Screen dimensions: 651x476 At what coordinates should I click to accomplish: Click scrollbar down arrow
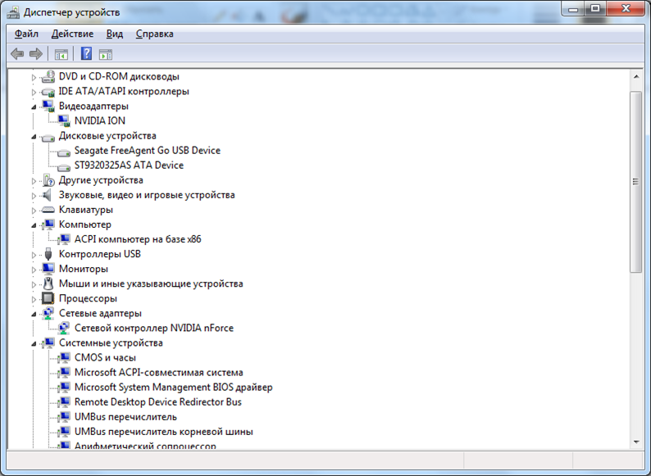point(636,442)
